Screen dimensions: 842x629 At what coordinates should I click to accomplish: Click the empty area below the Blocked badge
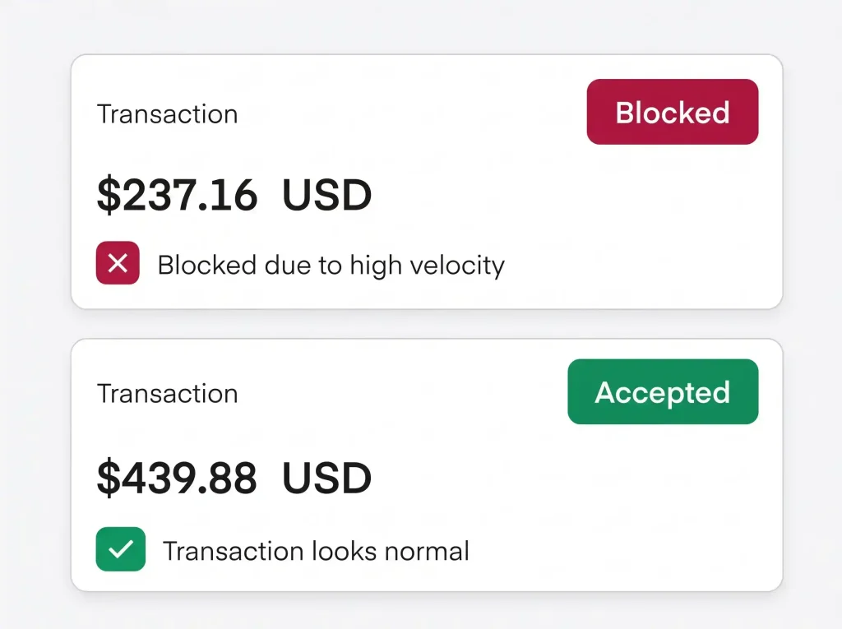point(673,225)
